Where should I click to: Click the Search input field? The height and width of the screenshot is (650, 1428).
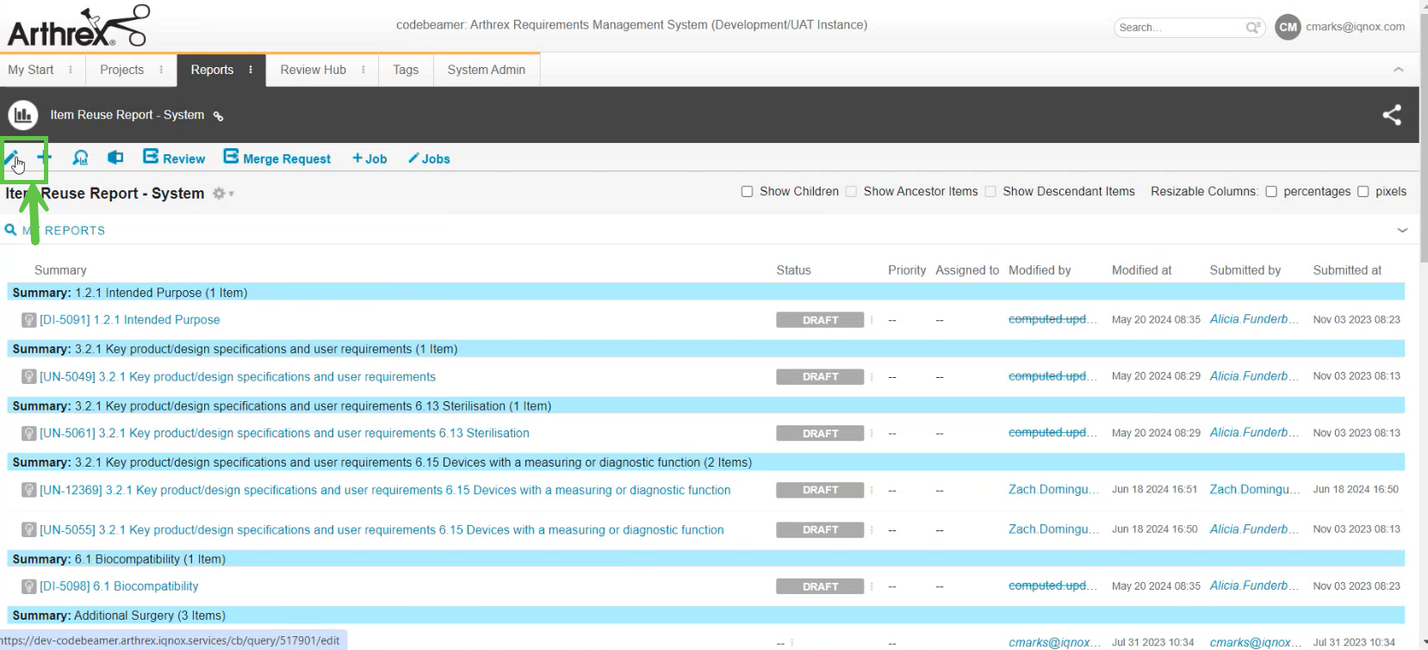click(1180, 28)
